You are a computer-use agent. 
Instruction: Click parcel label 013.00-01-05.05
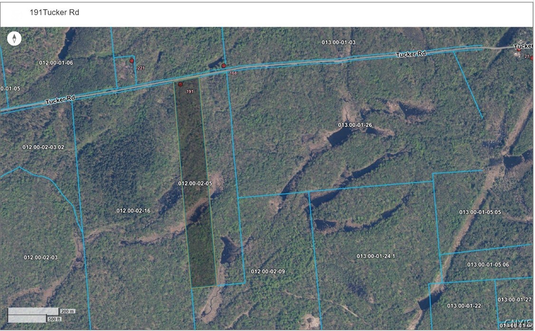point(480,212)
